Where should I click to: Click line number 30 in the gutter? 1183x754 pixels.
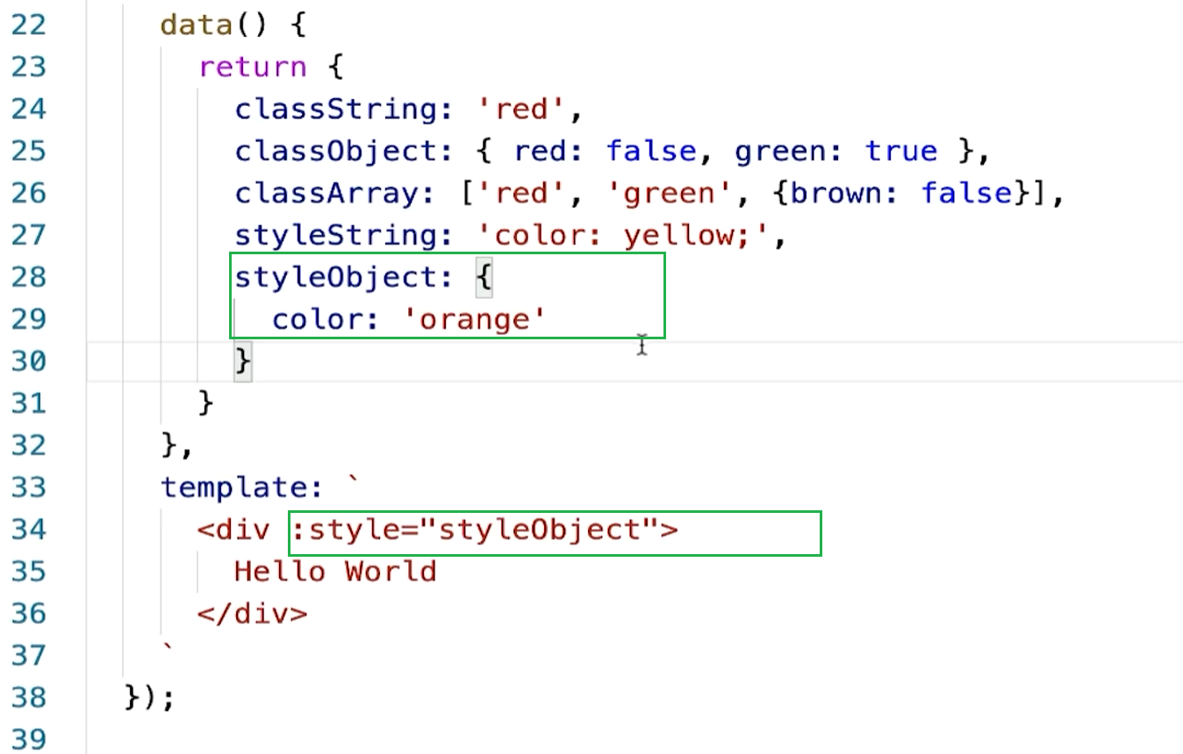28,361
